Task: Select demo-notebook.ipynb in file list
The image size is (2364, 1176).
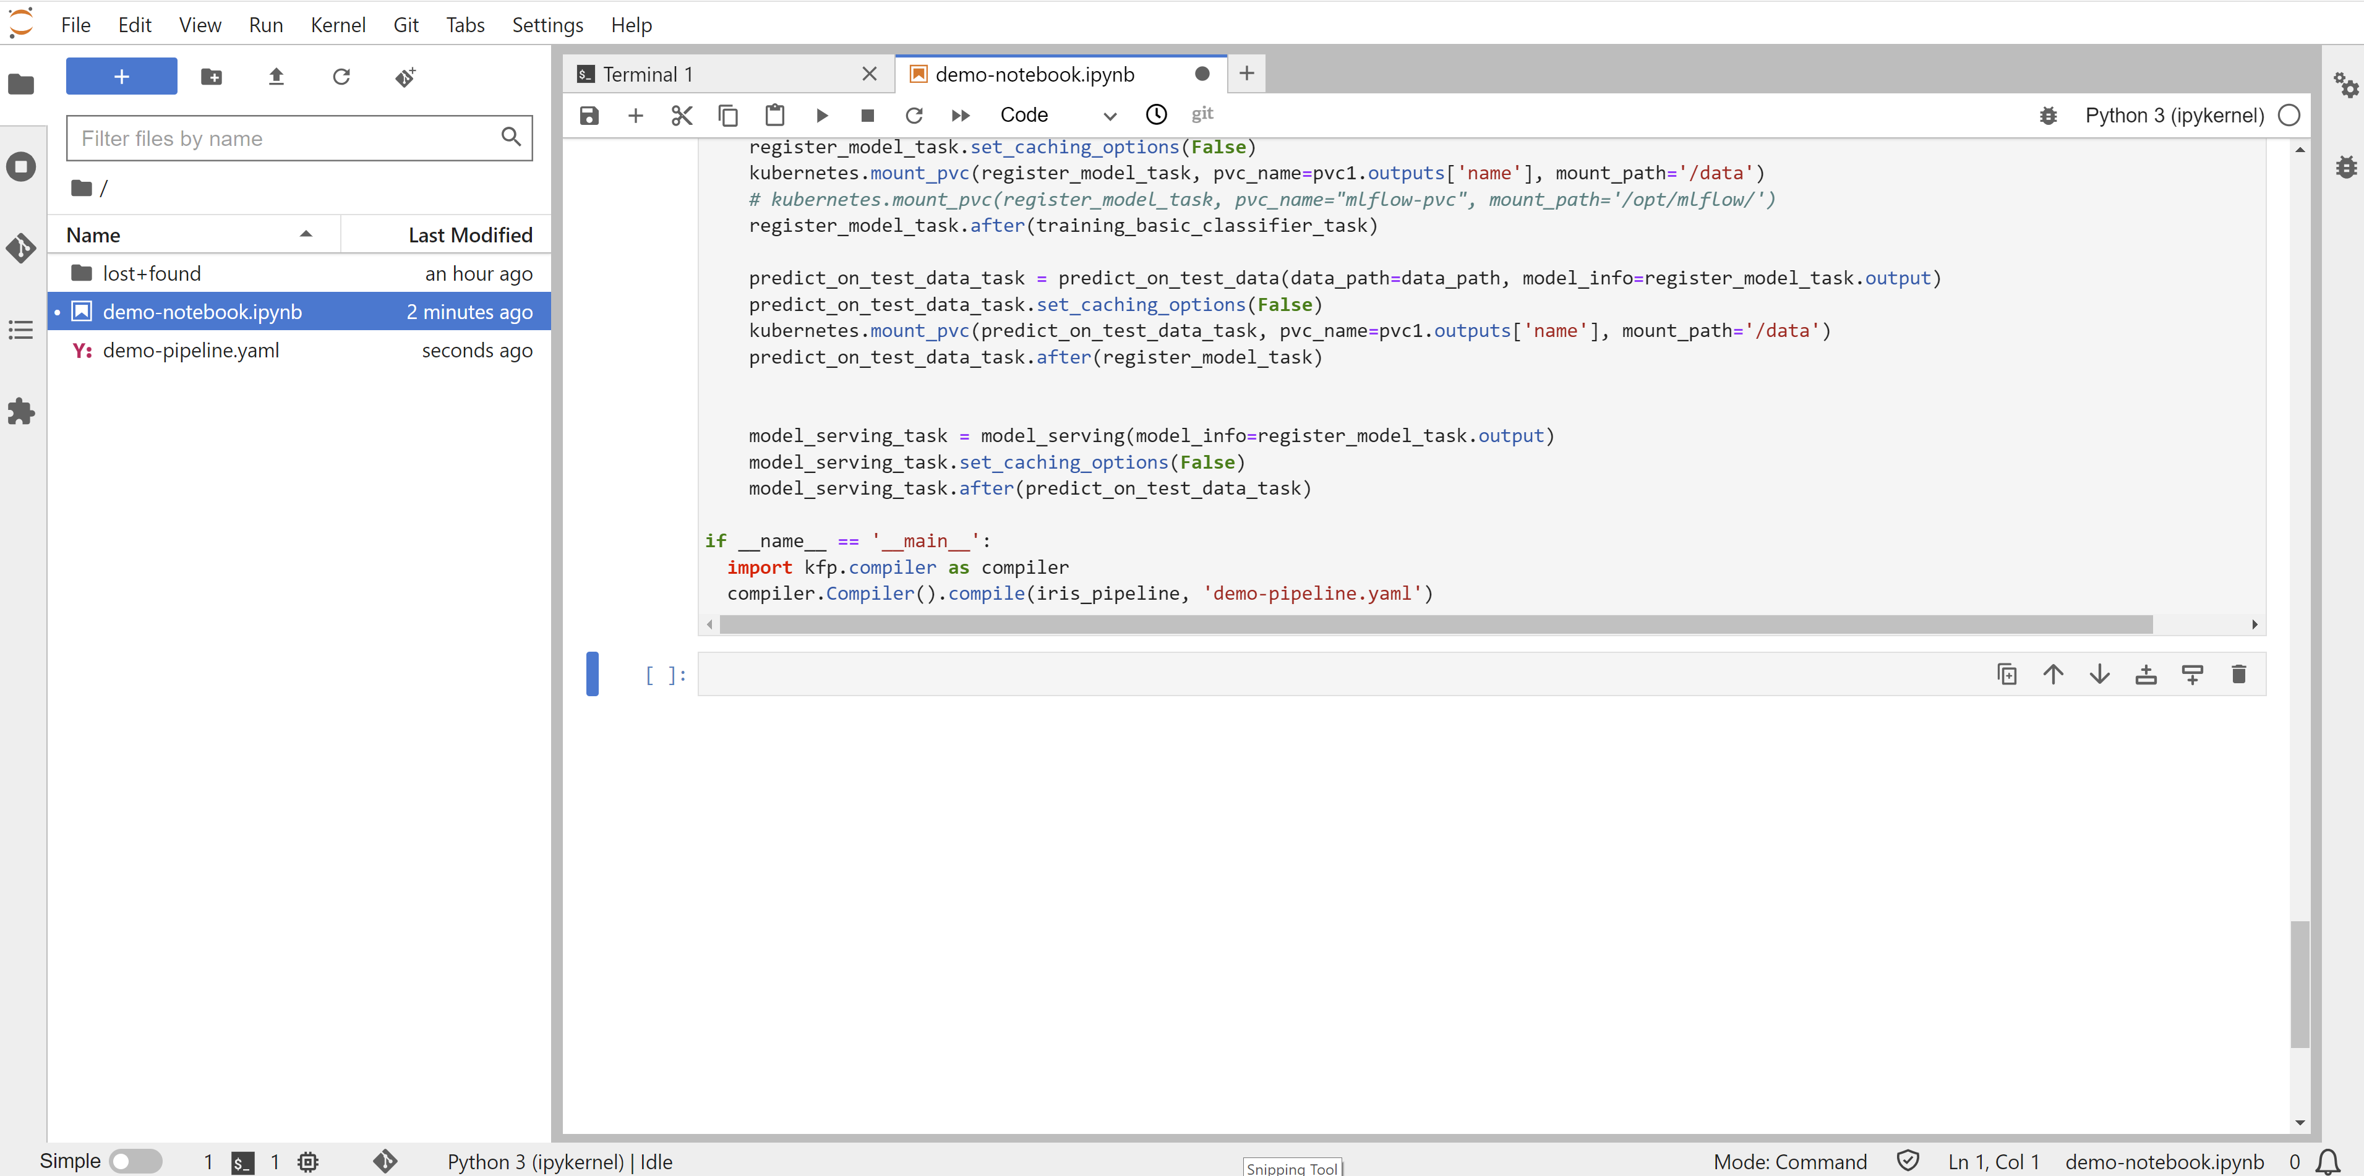Action: [x=299, y=312]
